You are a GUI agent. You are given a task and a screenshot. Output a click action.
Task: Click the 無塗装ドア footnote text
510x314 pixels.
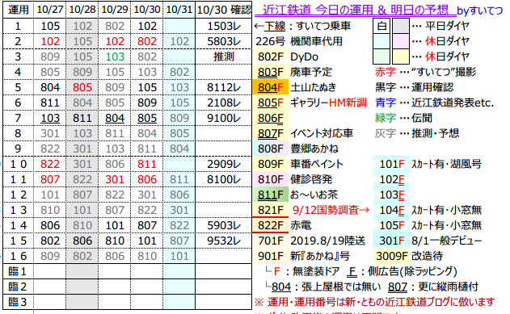316,271
